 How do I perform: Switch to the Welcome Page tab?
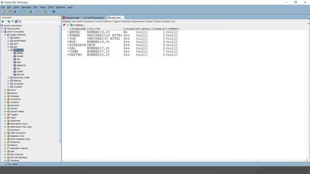[x=71, y=18]
